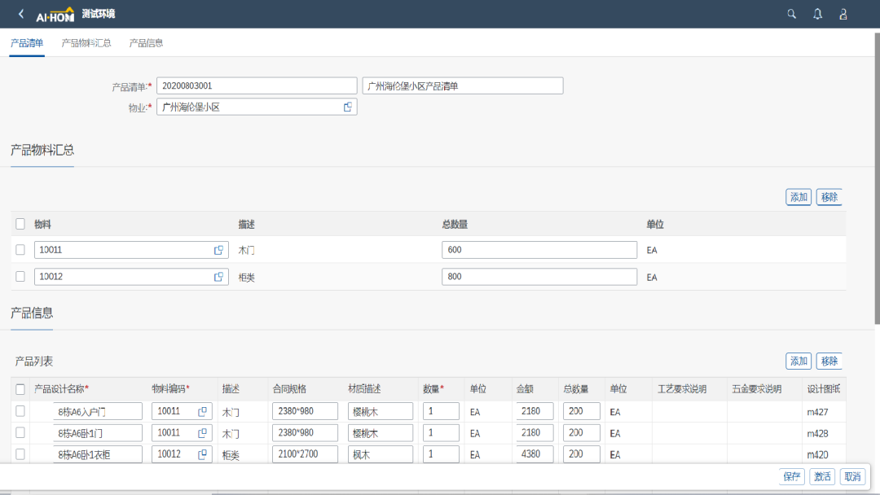The image size is (880, 495).
Task: Click 添加 in material summary section
Action: pyautogui.click(x=798, y=197)
